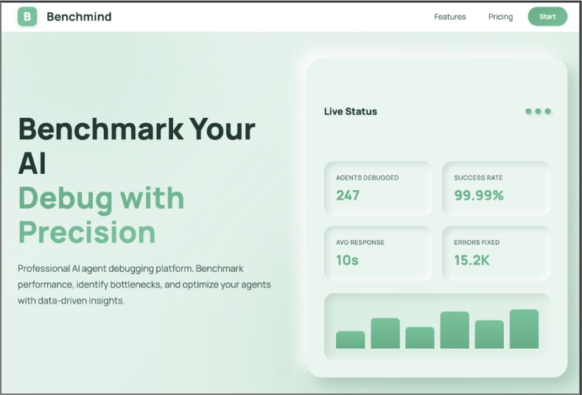Select the Avg Response 10s card

[378, 254]
